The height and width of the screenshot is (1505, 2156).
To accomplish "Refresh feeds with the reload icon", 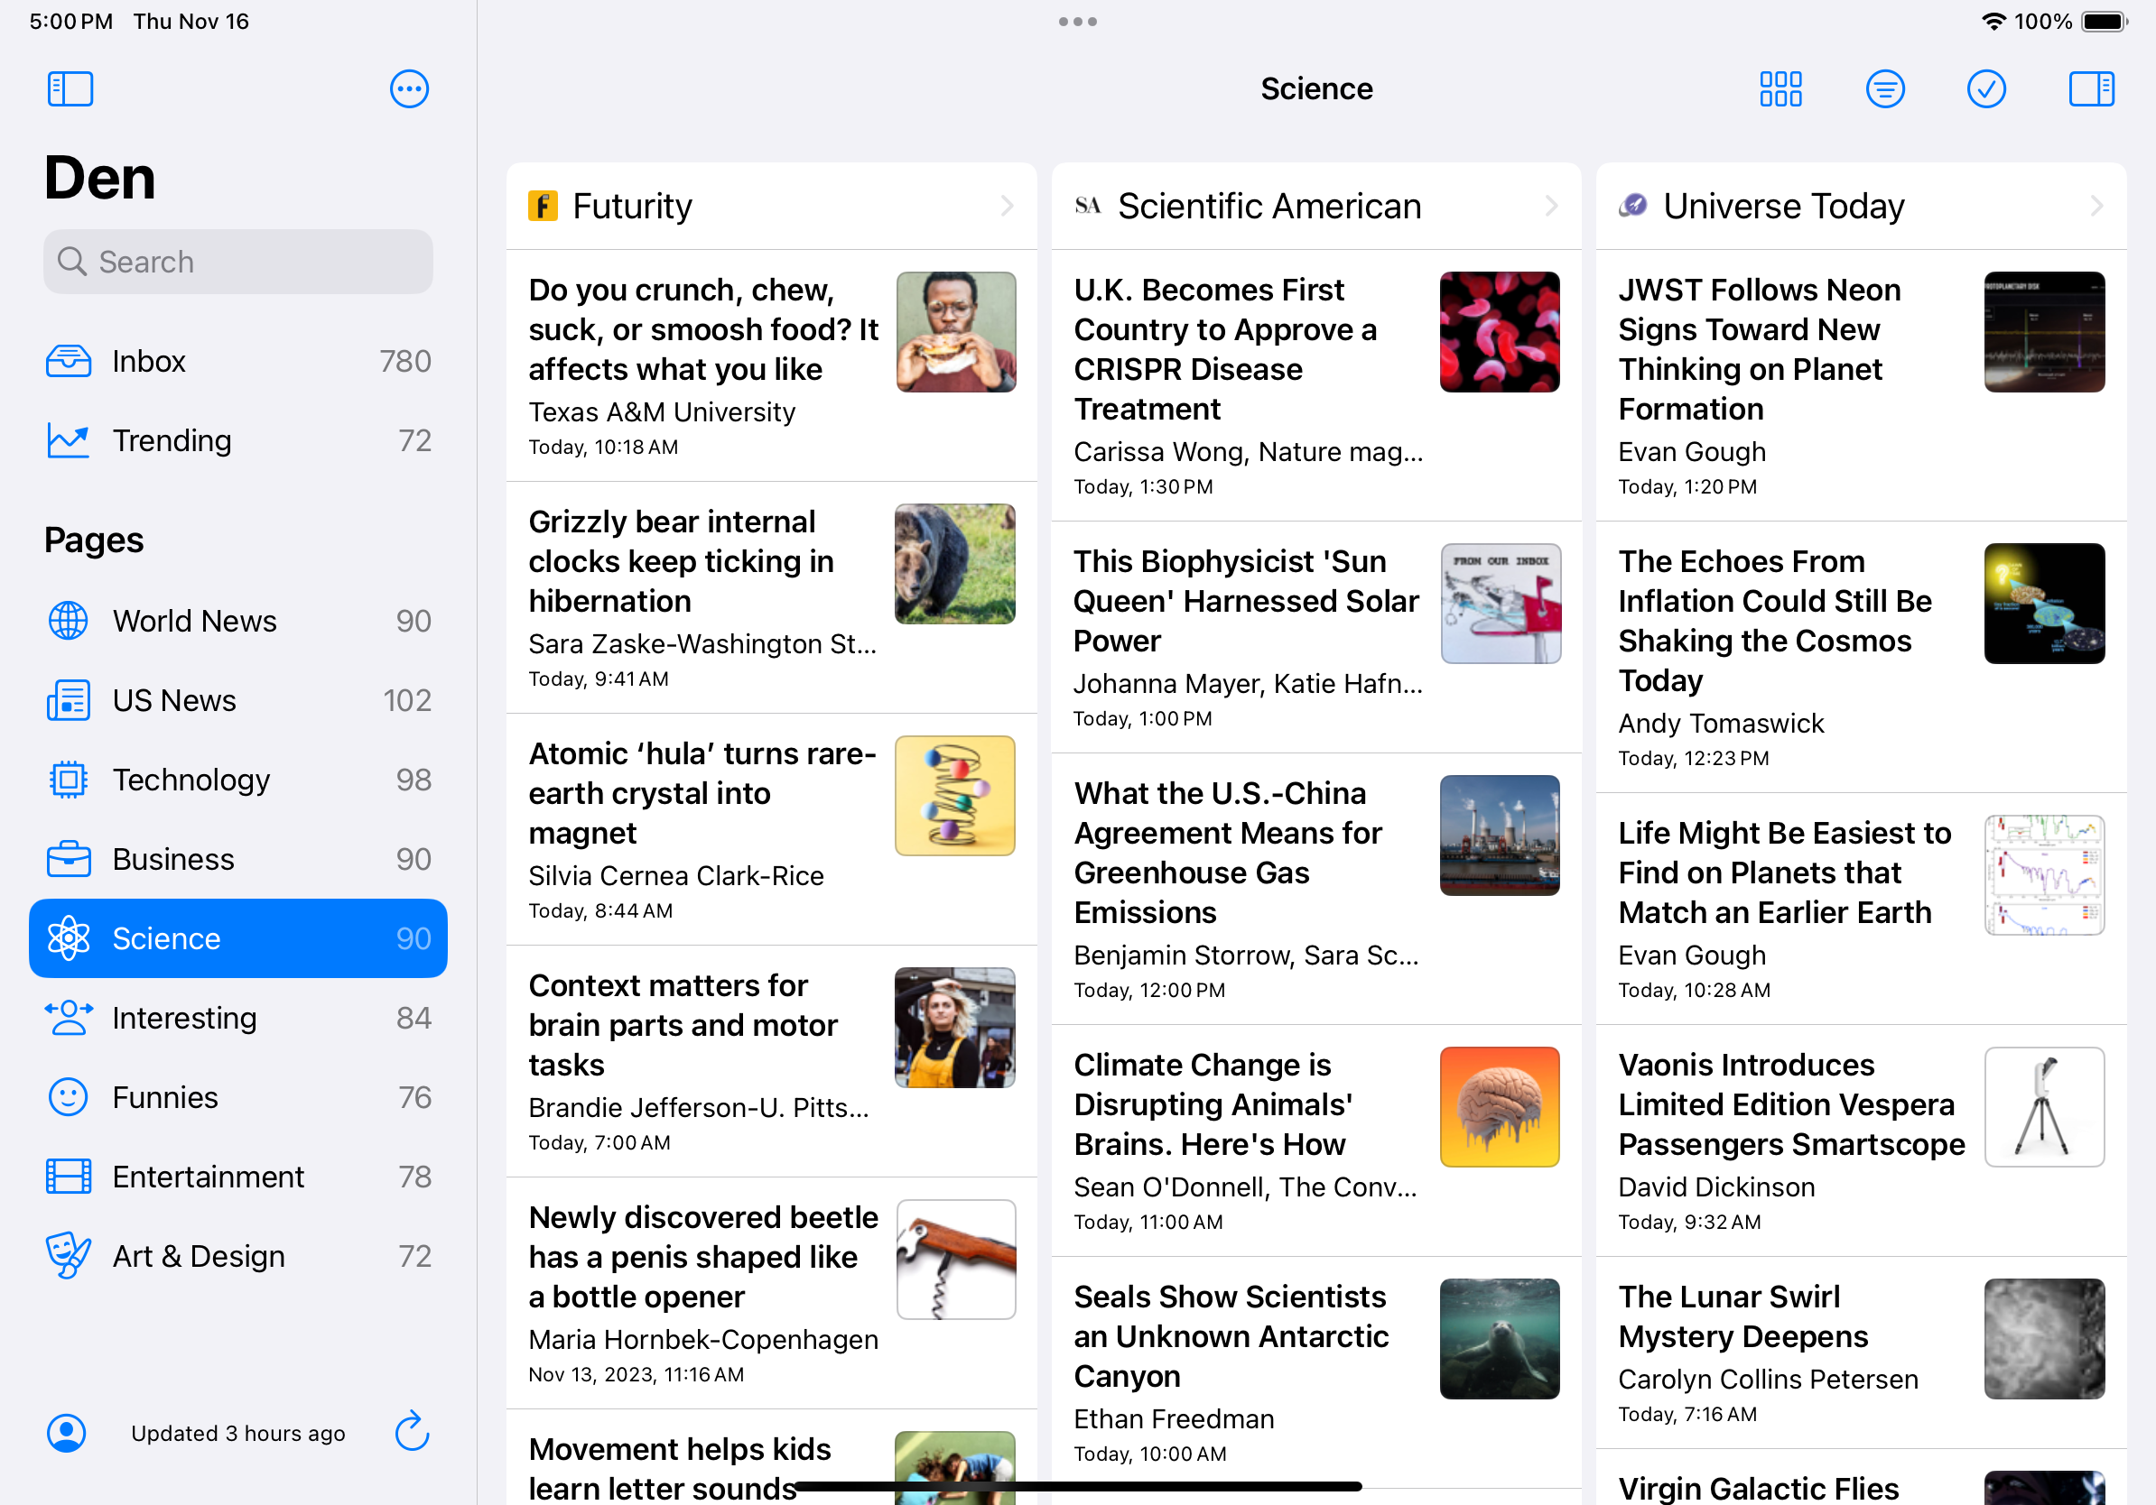I will pos(412,1431).
